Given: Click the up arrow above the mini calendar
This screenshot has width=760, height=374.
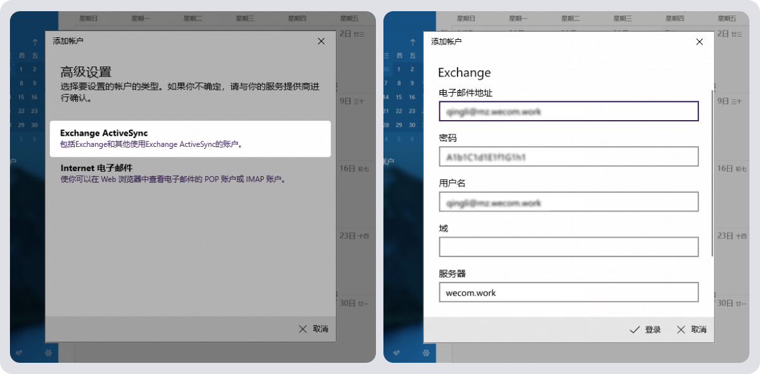Looking at the screenshot, I should pos(34,42).
